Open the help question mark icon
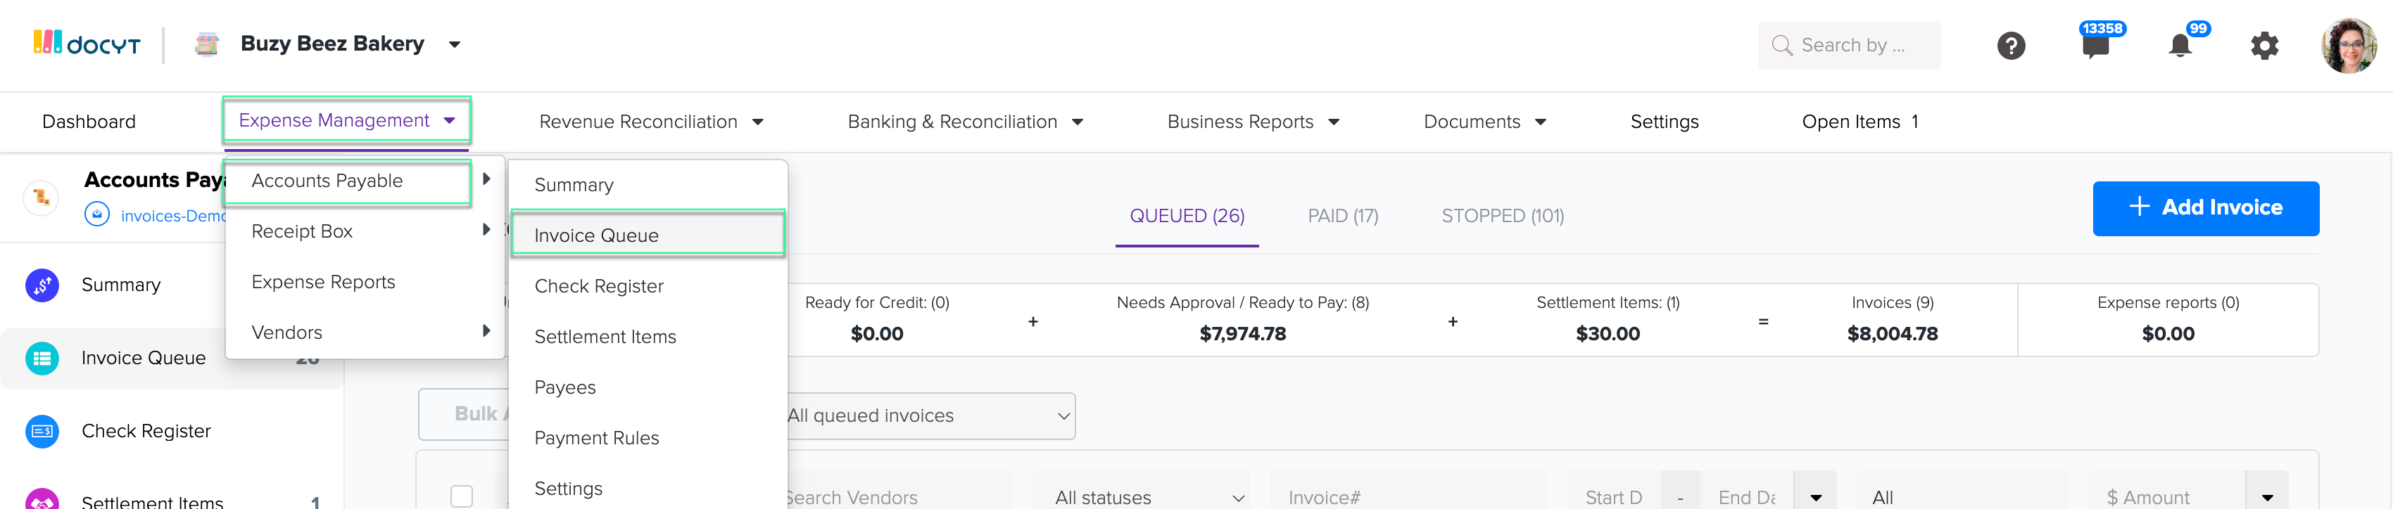 coord(2010,46)
